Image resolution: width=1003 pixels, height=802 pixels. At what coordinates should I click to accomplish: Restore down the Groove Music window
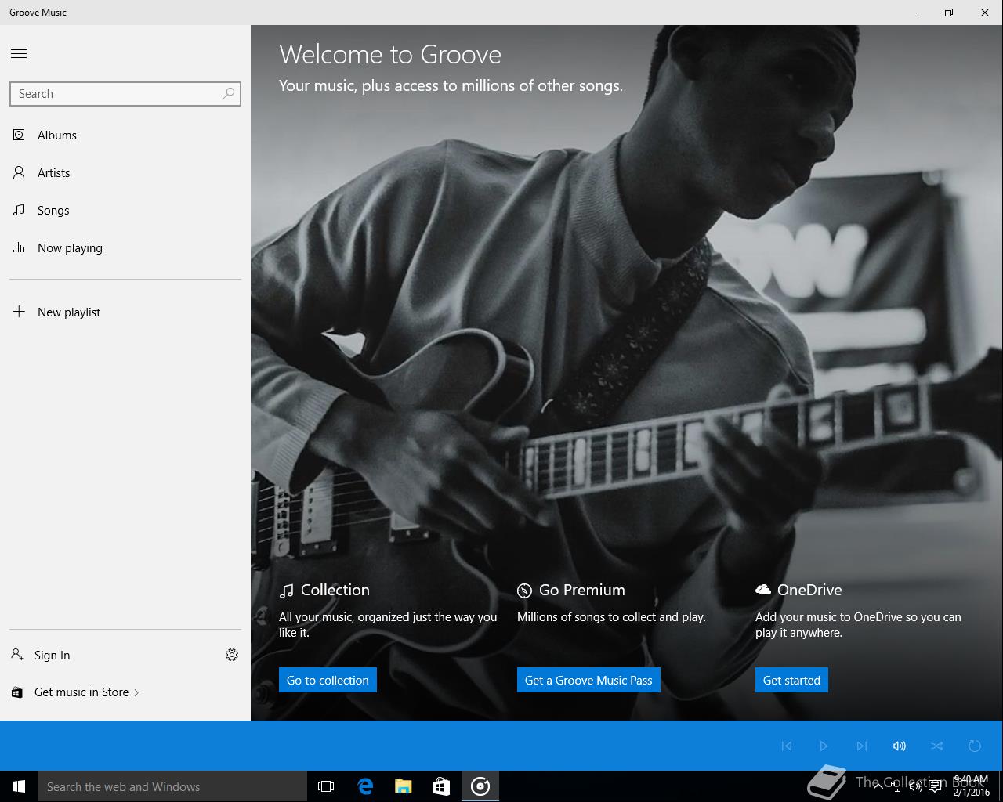949,13
